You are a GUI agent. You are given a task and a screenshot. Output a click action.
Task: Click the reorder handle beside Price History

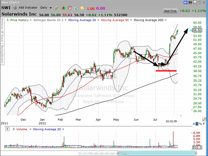(x=8, y=20)
